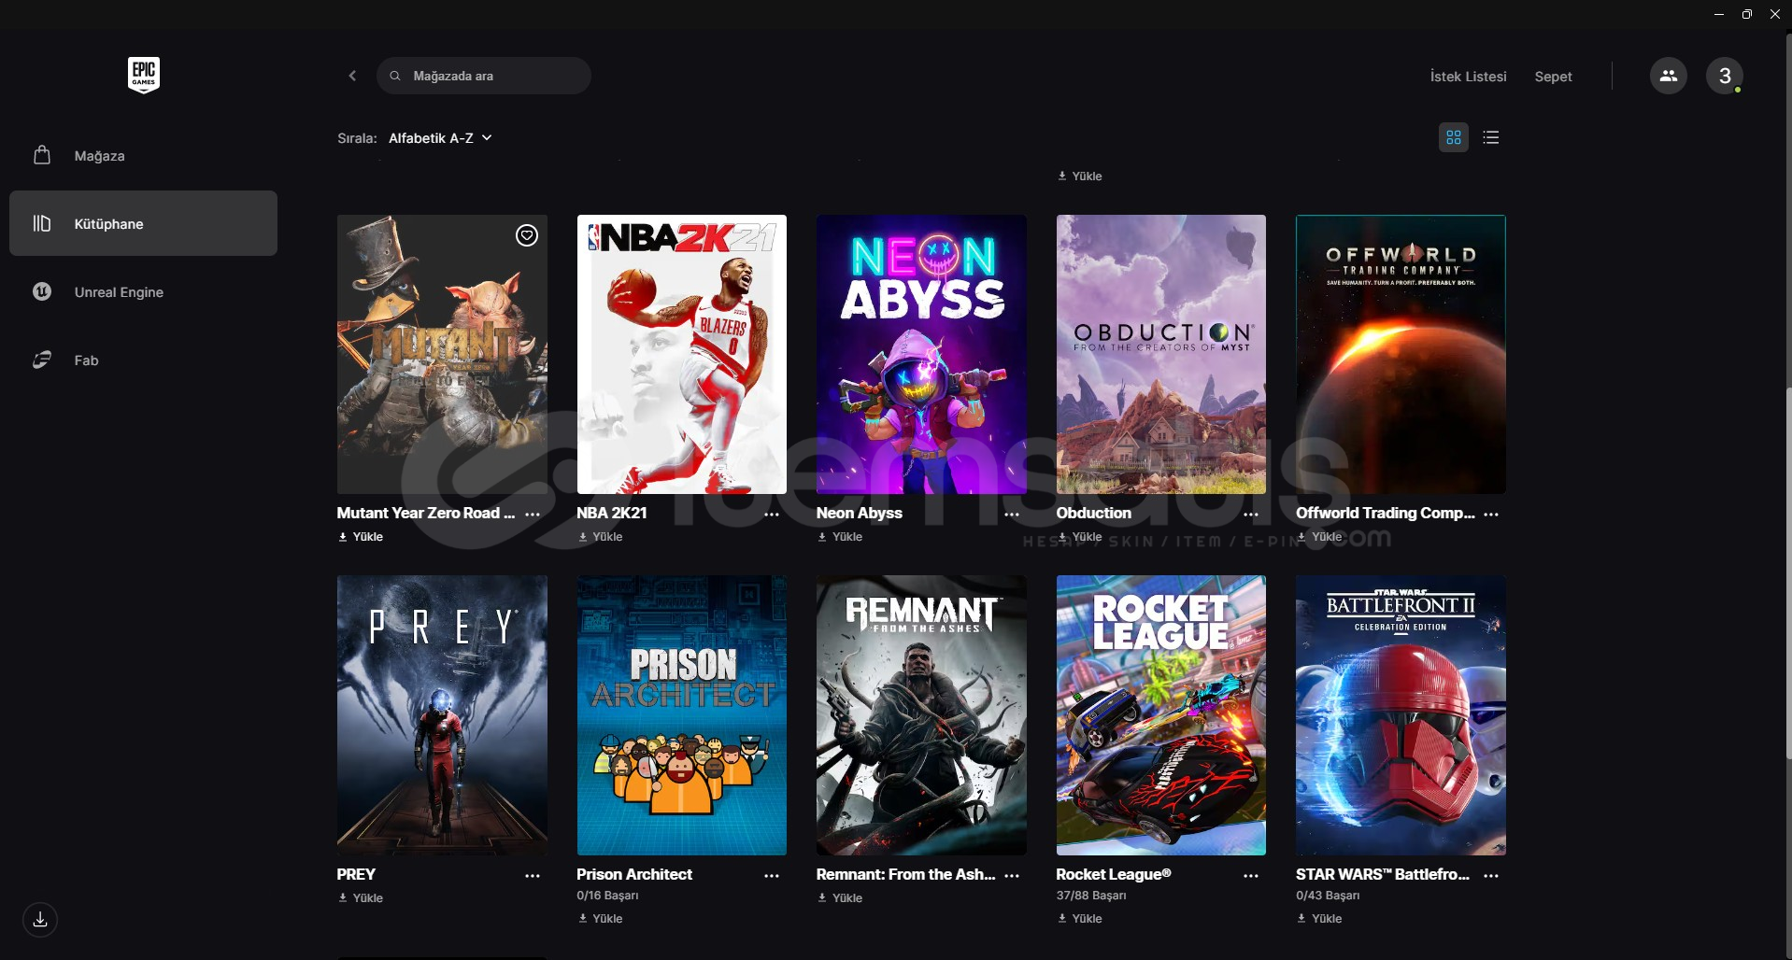Click the Prison Architect title text
The height and width of the screenshot is (960, 1792).
(634, 874)
